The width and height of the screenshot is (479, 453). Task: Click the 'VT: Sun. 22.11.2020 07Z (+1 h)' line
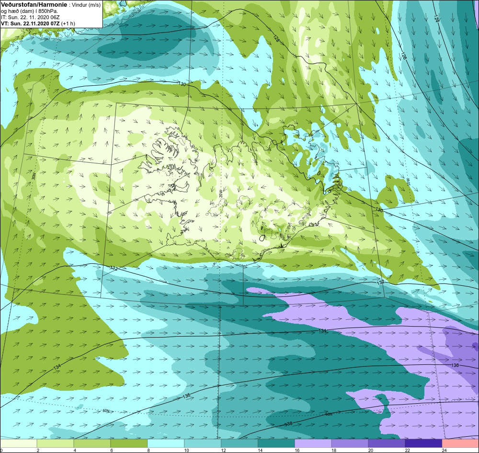click(38, 23)
